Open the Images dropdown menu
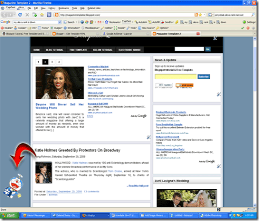 point(56,28)
